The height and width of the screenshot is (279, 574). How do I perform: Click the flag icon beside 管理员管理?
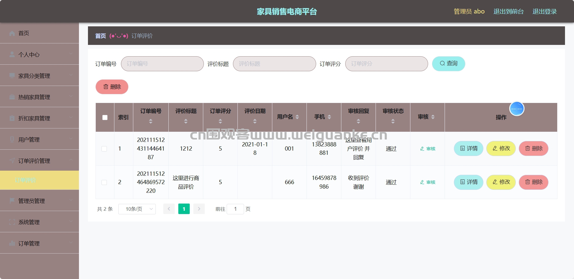point(12,201)
